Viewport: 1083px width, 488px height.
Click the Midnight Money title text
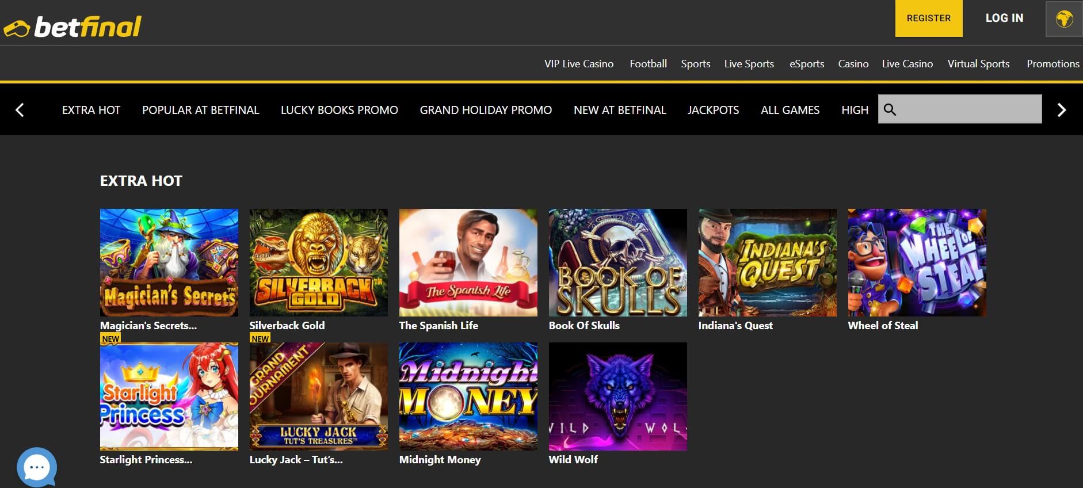[440, 460]
